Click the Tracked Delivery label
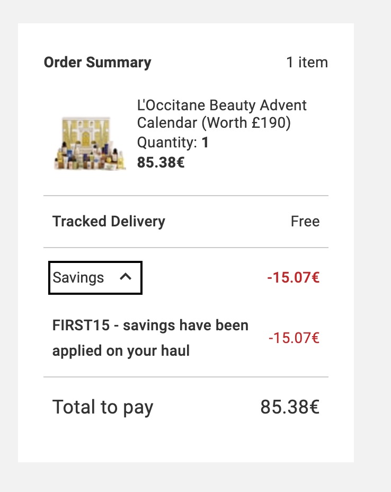This screenshot has height=492, width=391. [109, 222]
